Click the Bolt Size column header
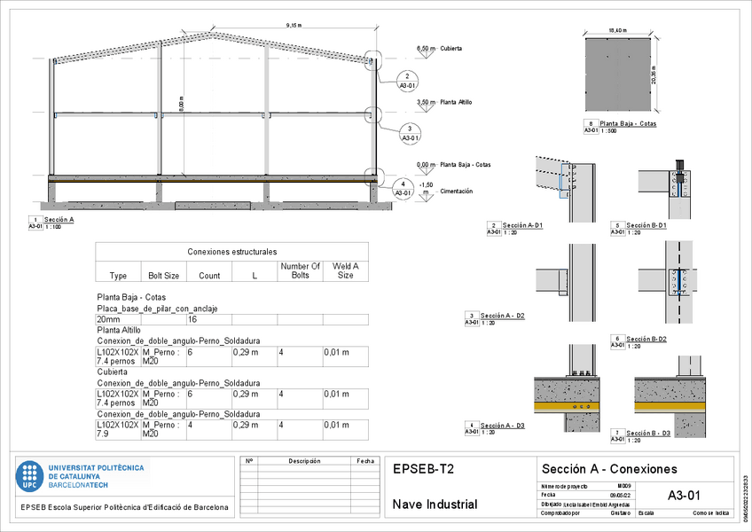Screen dimensions: 752x532 (163, 276)
